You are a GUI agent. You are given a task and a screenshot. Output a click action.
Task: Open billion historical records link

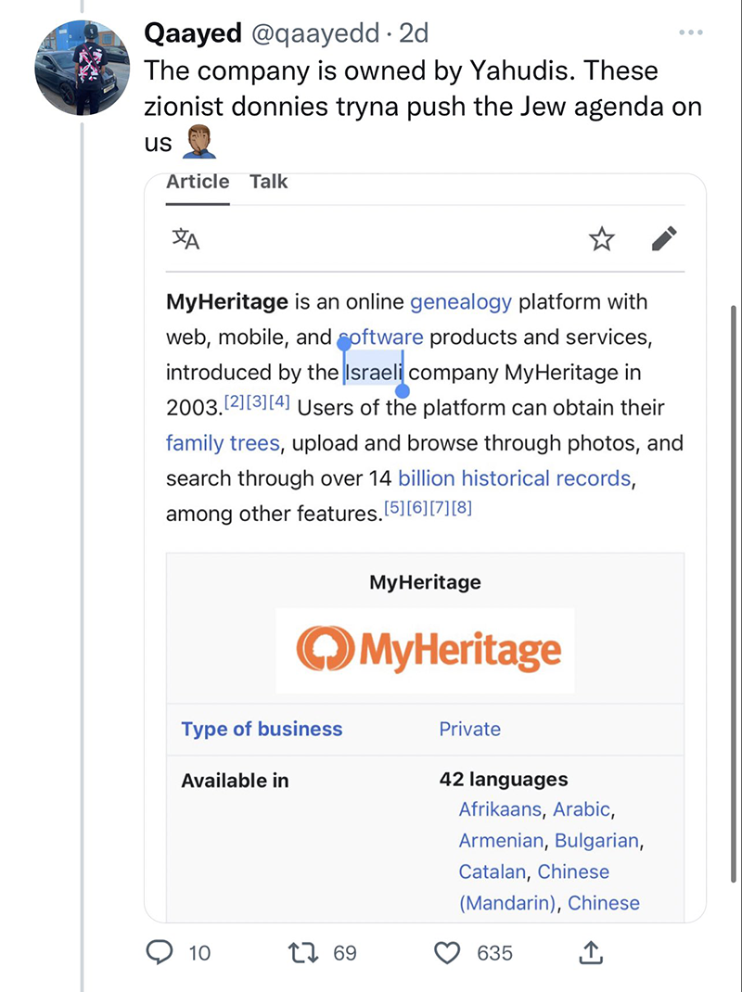pyautogui.click(x=515, y=478)
